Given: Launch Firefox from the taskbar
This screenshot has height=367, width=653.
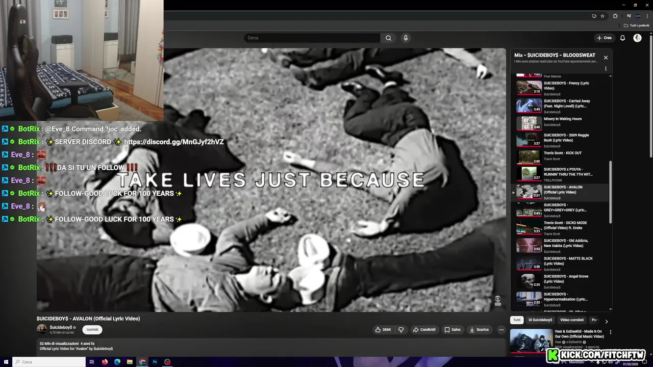Looking at the screenshot, I should point(105,362).
